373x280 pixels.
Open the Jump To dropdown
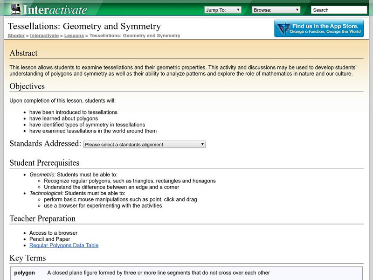coord(222,10)
